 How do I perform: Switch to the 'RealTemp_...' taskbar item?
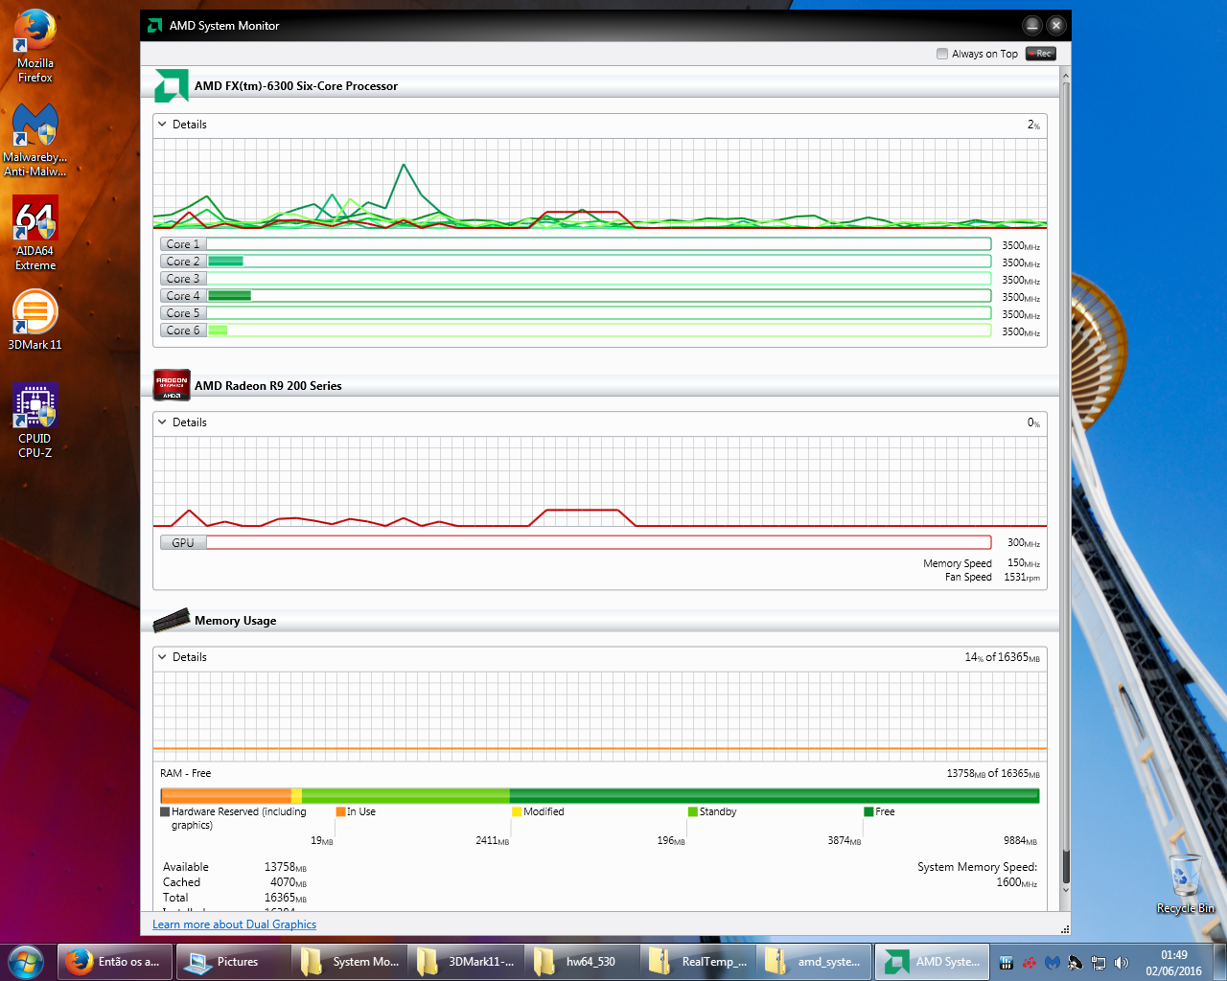pos(698,962)
